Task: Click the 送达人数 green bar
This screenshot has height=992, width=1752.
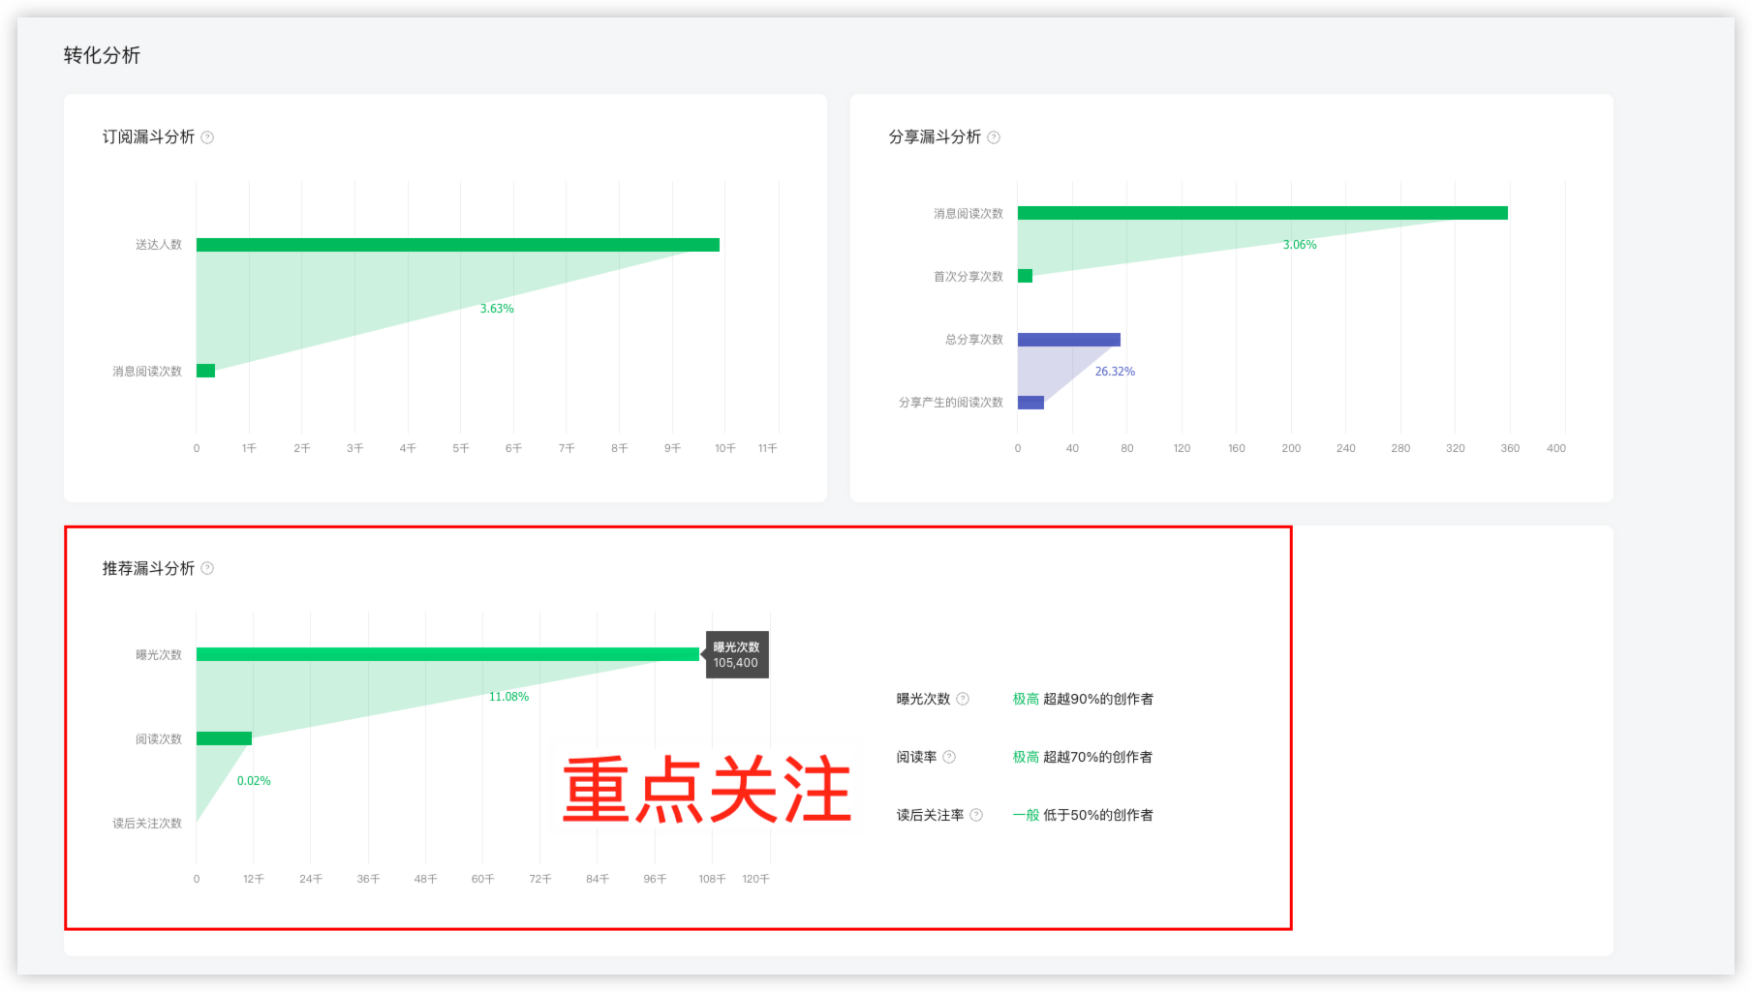Action: pyautogui.click(x=457, y=245)
